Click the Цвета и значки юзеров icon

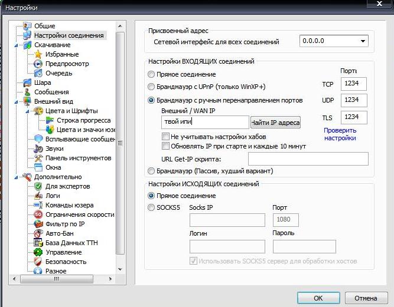pyautogui.click(x=50, y=130)
